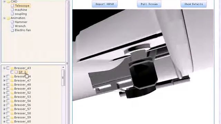This screenshot has height=124, width=221.
Task: Enable the Bresser_49 checkbox
Action: click(8, 89)
